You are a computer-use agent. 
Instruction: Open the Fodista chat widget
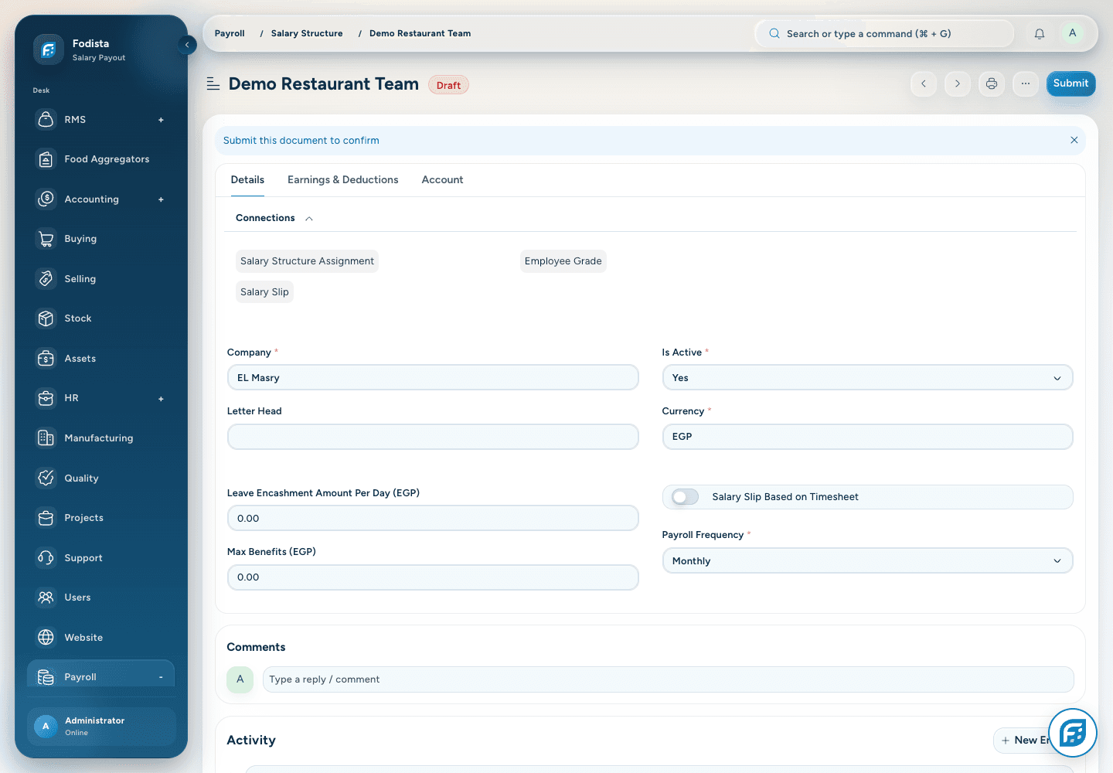pos(1073,733)
